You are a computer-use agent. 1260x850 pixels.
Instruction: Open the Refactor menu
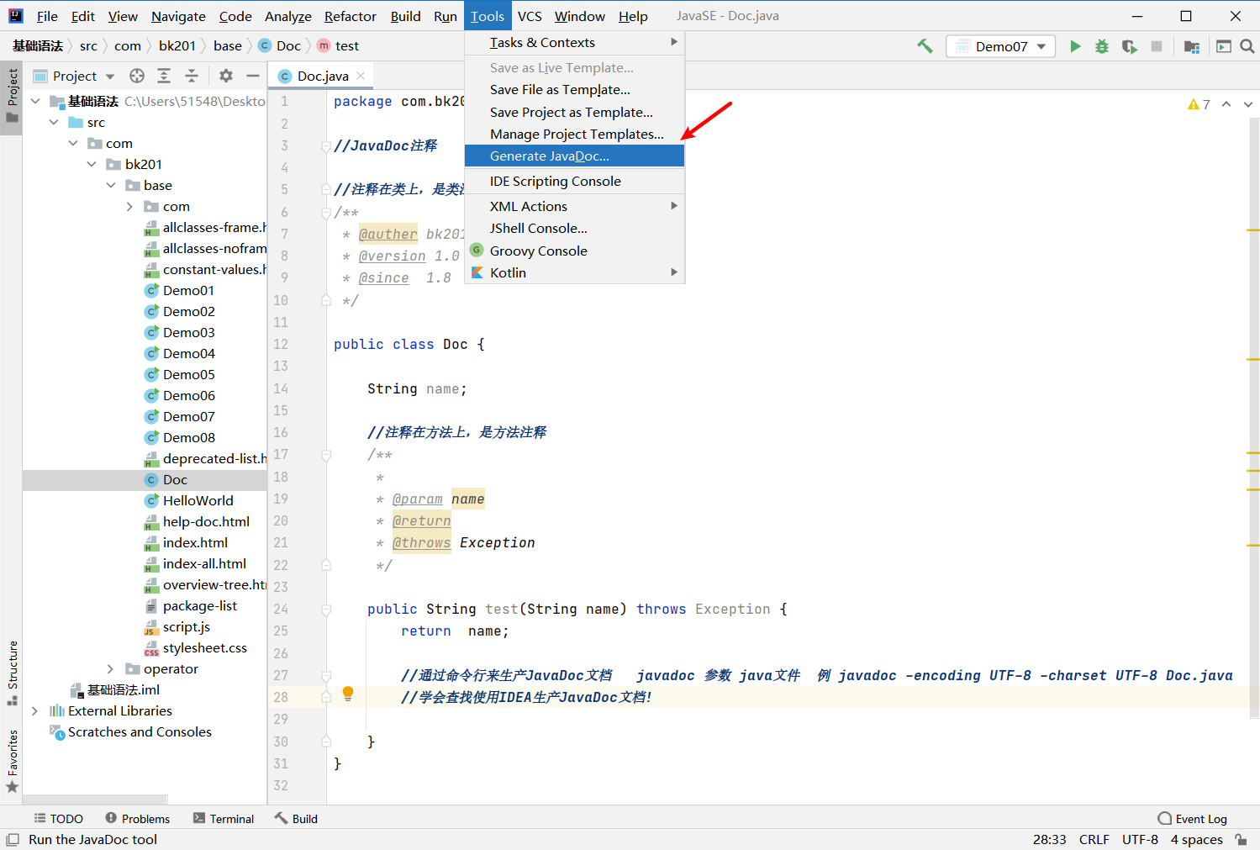pyautogui.click(x=351, y=16)
